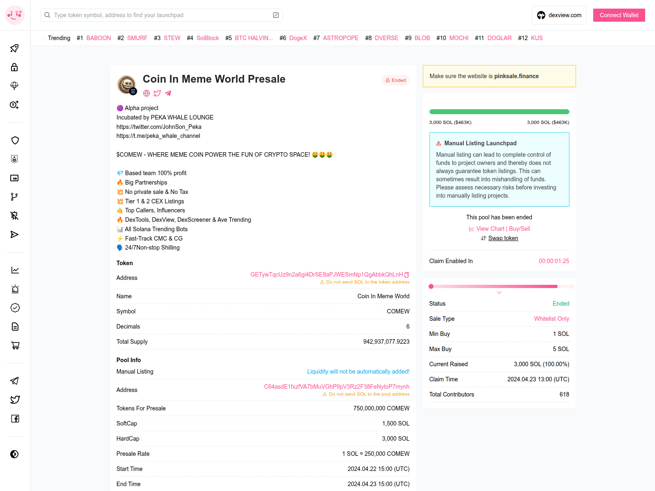The height and width of the screenshot is (491, 655).
Task: Open the staking dollar badge sidebar icon
Action: pos(15,159)
